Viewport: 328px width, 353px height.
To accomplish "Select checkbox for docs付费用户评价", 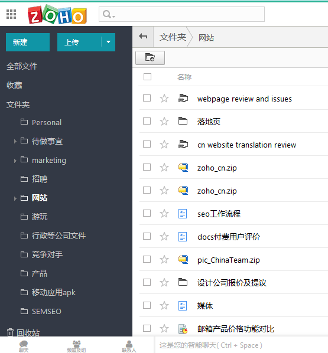I will (x=147, y=236).
